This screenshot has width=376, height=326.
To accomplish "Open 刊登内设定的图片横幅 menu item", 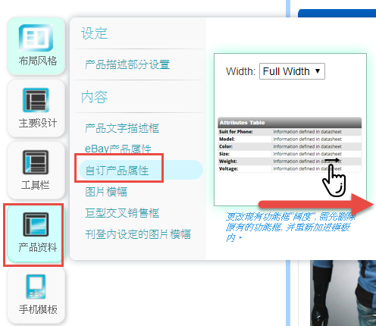I will [138, 234].
